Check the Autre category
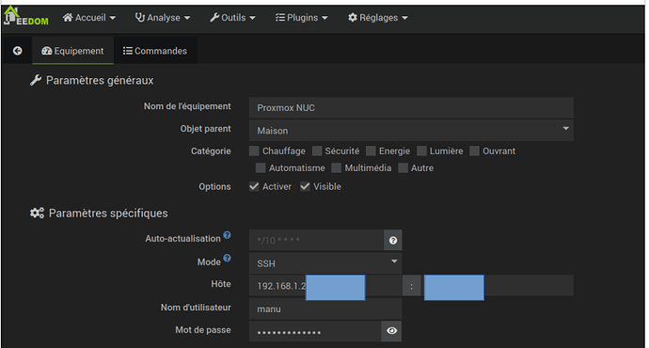 tap(403, 168)
